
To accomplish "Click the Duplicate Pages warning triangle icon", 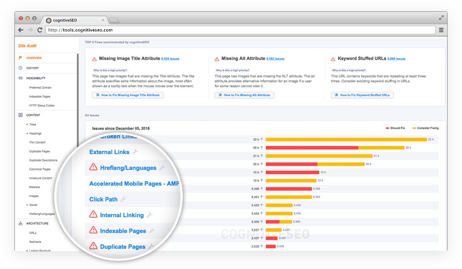I will click(93, 246).
